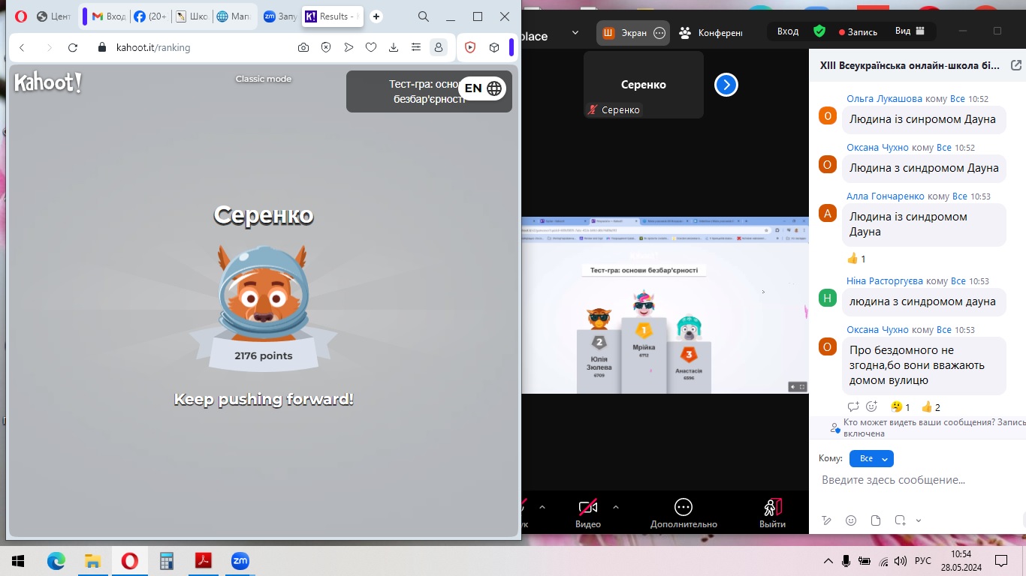
Task: Open Kahoot EN language selector
Action: tap(482, 88)
